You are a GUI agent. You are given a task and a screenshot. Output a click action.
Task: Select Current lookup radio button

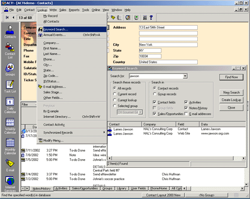pyautogui.click(x=114, y=100)
